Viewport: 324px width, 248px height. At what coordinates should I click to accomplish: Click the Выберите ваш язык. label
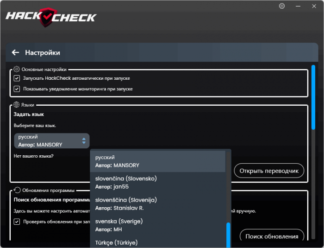click(35, 126)
